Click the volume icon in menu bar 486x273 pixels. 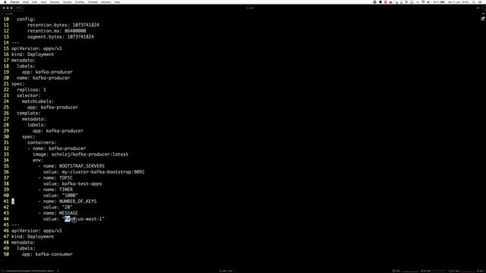428,2
